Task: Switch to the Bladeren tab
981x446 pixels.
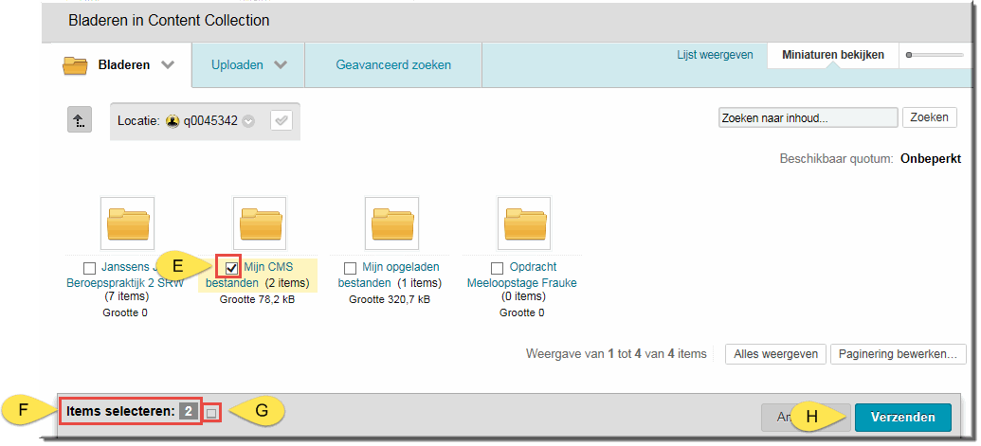Action: click(124, 65)
